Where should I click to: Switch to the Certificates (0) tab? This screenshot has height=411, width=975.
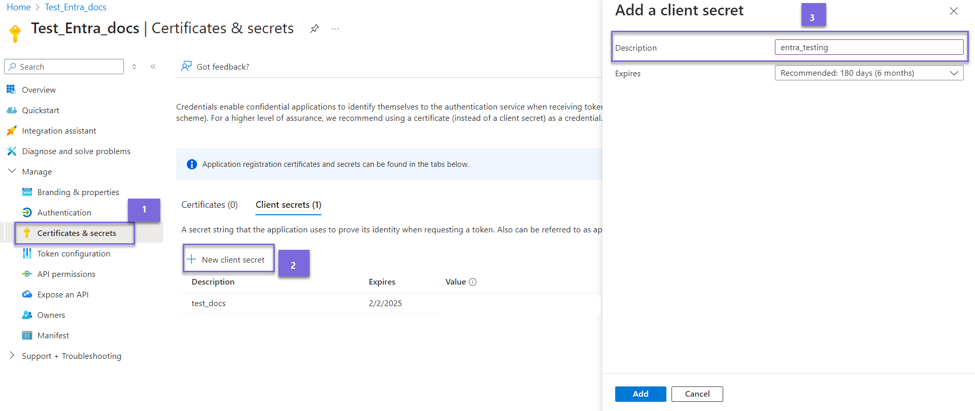pos(209,205)
